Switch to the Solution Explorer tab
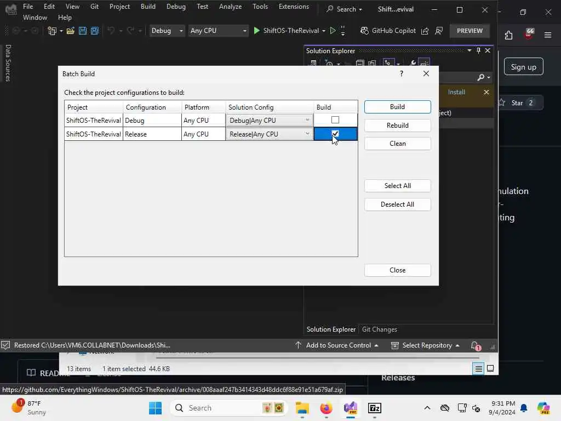The width and height of the screenshot is (561, 421). (331, 329)
